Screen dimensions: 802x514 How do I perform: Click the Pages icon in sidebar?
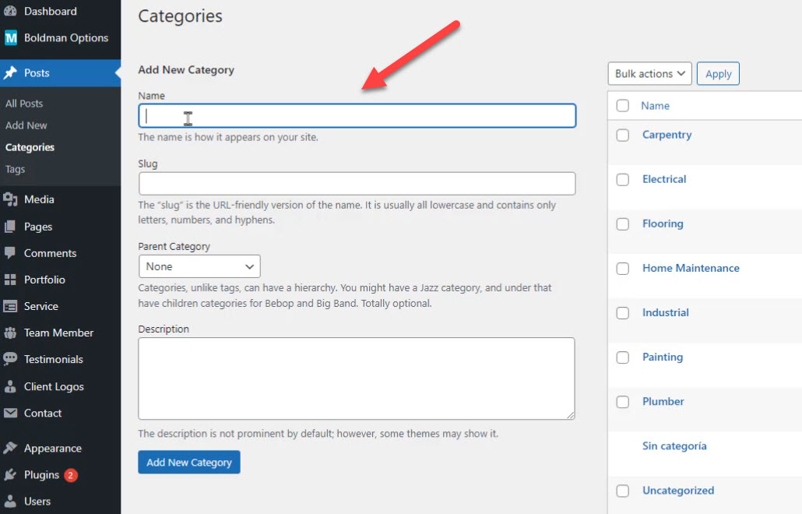pos(10,227)
